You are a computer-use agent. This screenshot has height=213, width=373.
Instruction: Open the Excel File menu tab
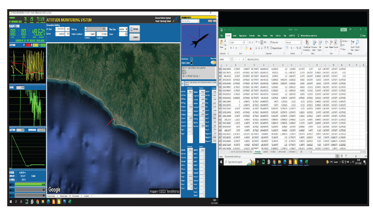tap(222, 36)
